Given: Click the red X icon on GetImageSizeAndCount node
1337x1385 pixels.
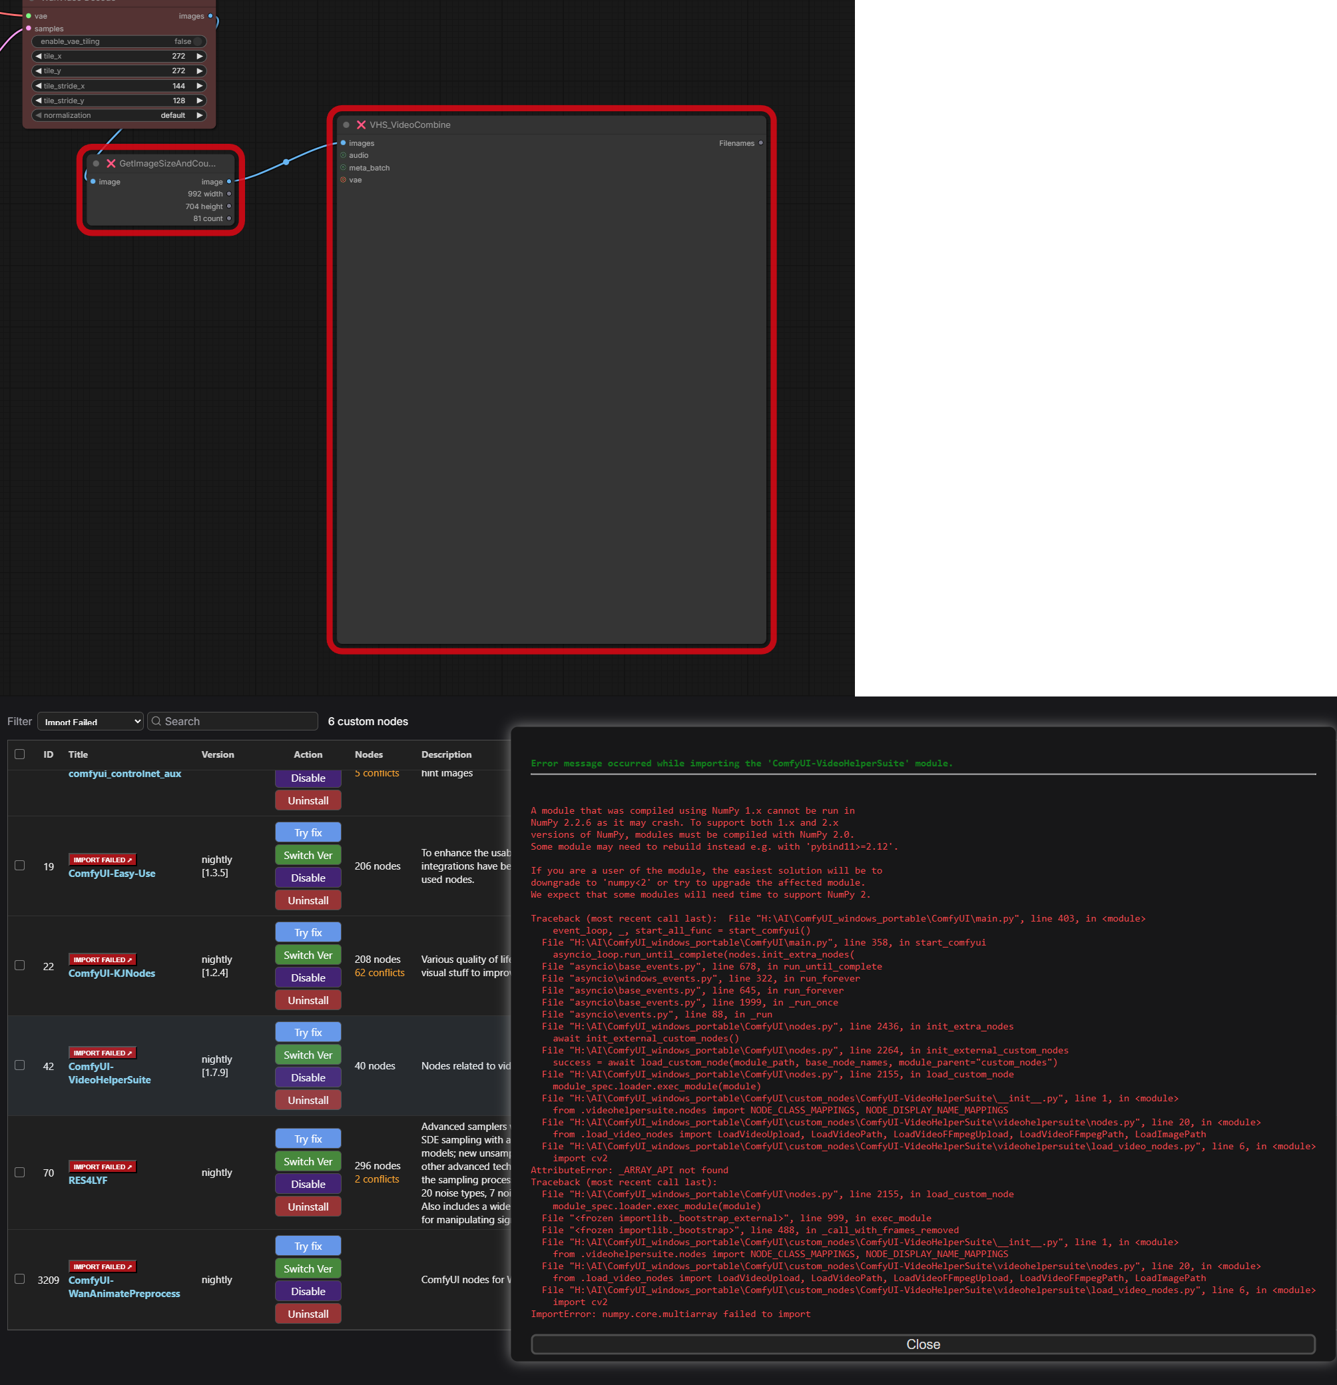Looking at the screenshot, I should pyautogui.click(x=111, y=163).
